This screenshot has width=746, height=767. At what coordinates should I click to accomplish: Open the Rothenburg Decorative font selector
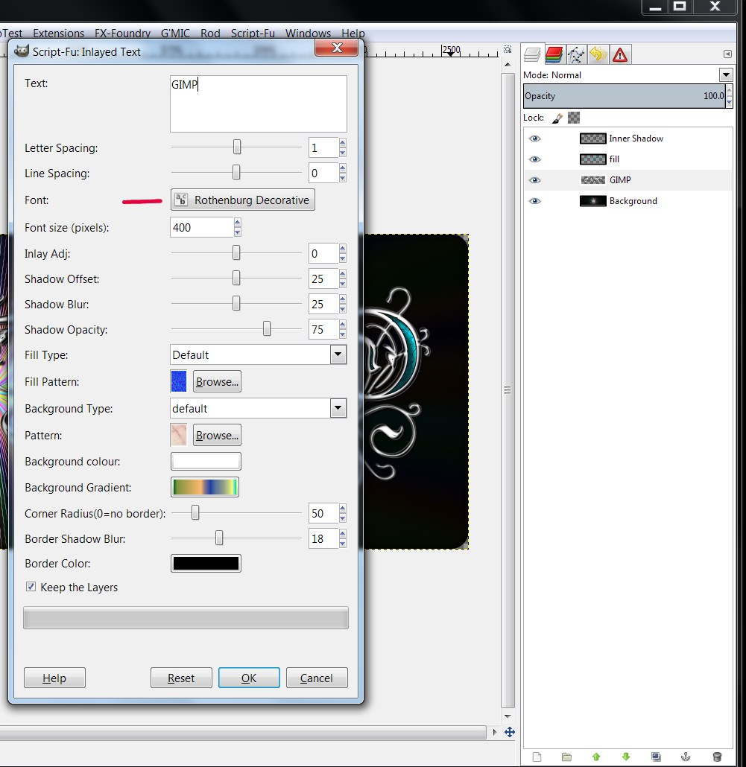coord(243,200)
